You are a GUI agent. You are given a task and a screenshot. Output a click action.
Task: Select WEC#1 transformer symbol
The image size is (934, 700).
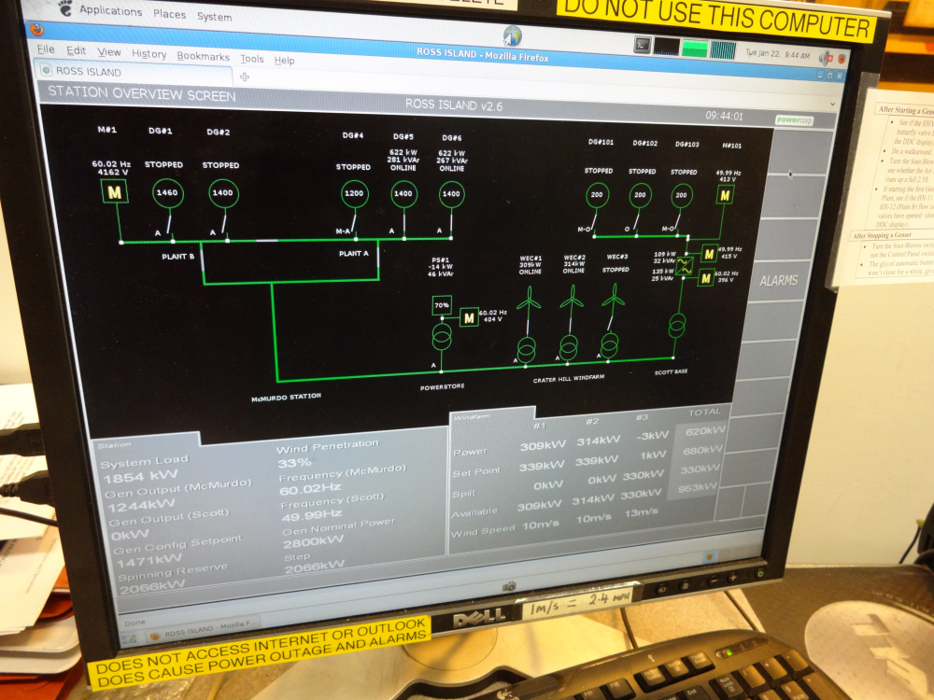click(x=527, y=349)
